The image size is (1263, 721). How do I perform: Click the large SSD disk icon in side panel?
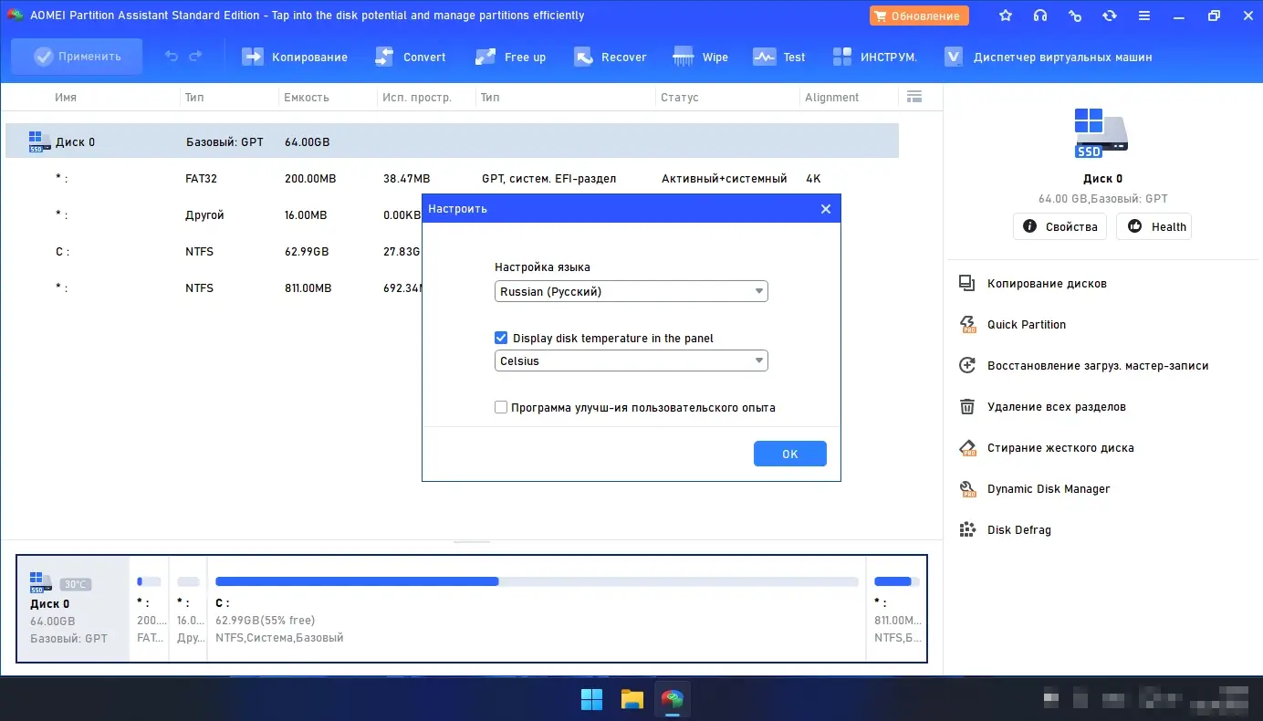[1101, 133]
